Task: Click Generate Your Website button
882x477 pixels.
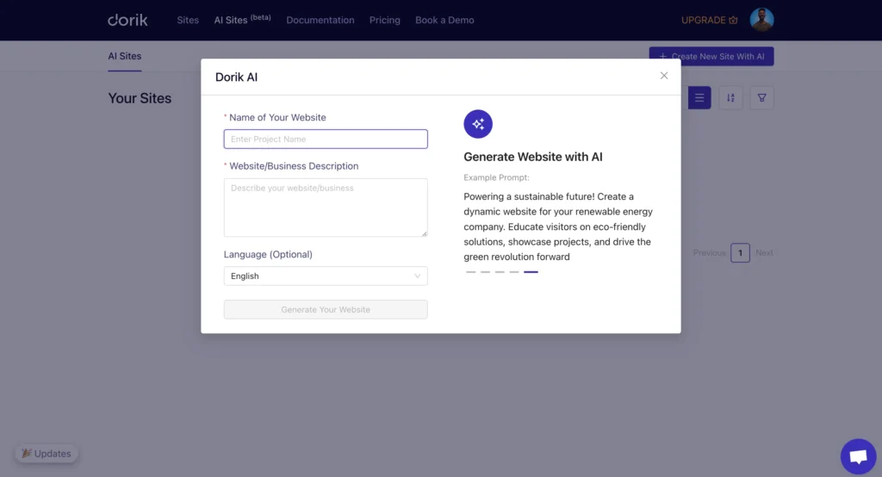Action: [x=326, y=309]
